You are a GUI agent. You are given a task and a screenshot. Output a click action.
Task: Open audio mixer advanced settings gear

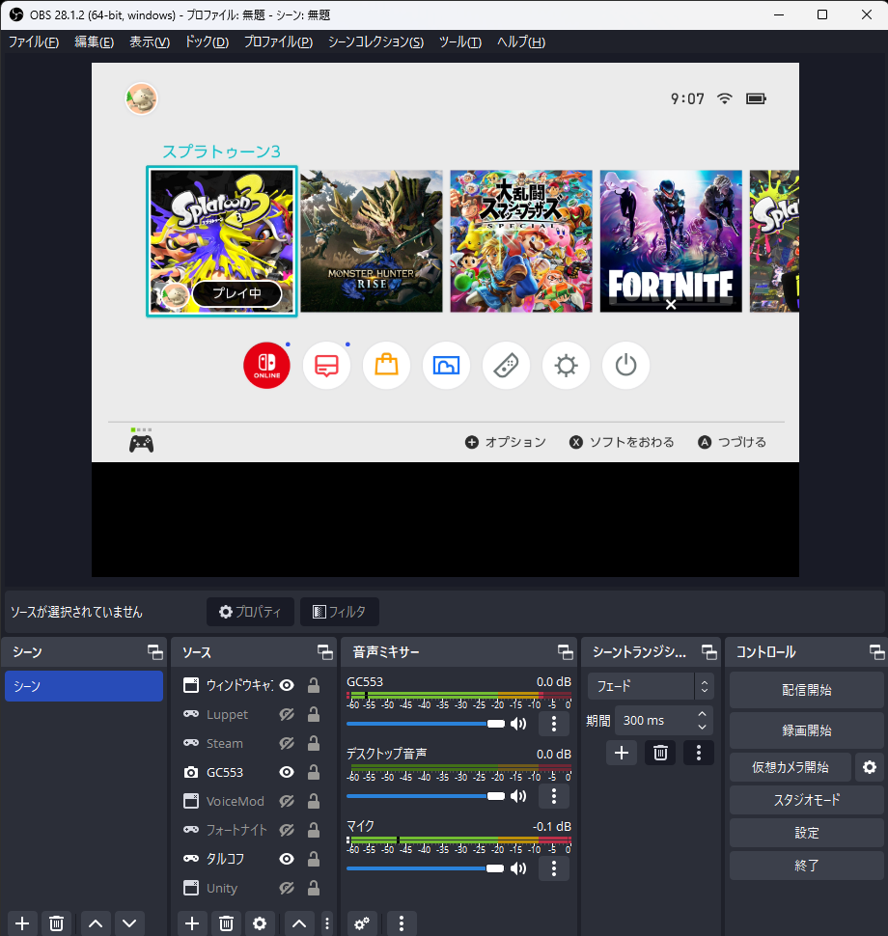[362, 923]
